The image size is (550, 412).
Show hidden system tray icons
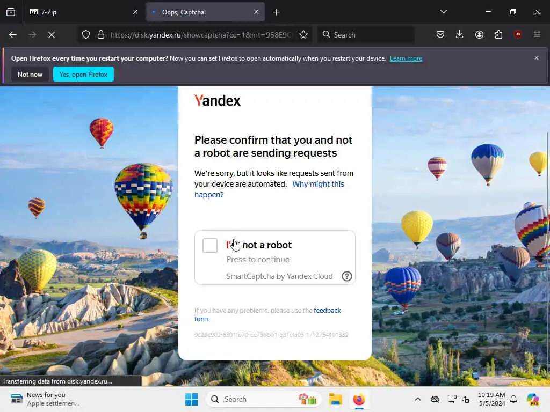(x=417, y=399)
